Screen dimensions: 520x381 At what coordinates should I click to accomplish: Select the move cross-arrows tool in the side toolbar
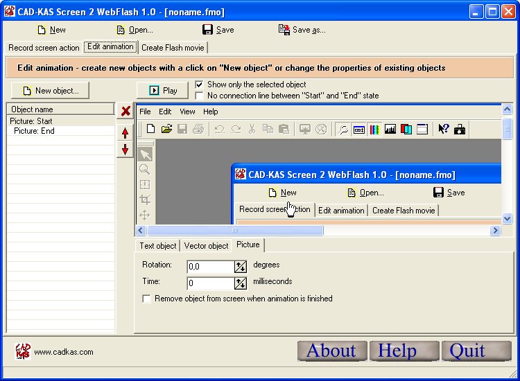tap(145, 215)
